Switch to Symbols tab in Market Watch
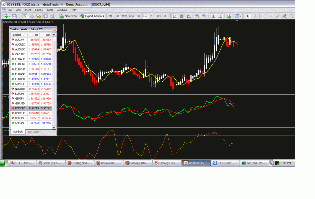This screenshot has height=199, width=315. pos(18,132)
